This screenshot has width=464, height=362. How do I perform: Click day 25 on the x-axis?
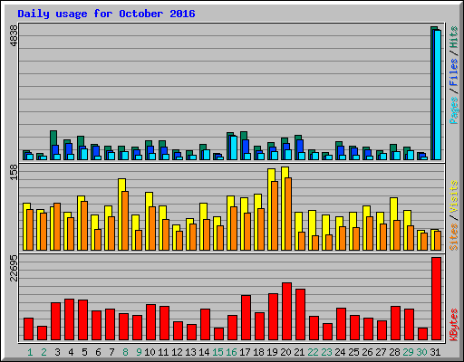353,352
